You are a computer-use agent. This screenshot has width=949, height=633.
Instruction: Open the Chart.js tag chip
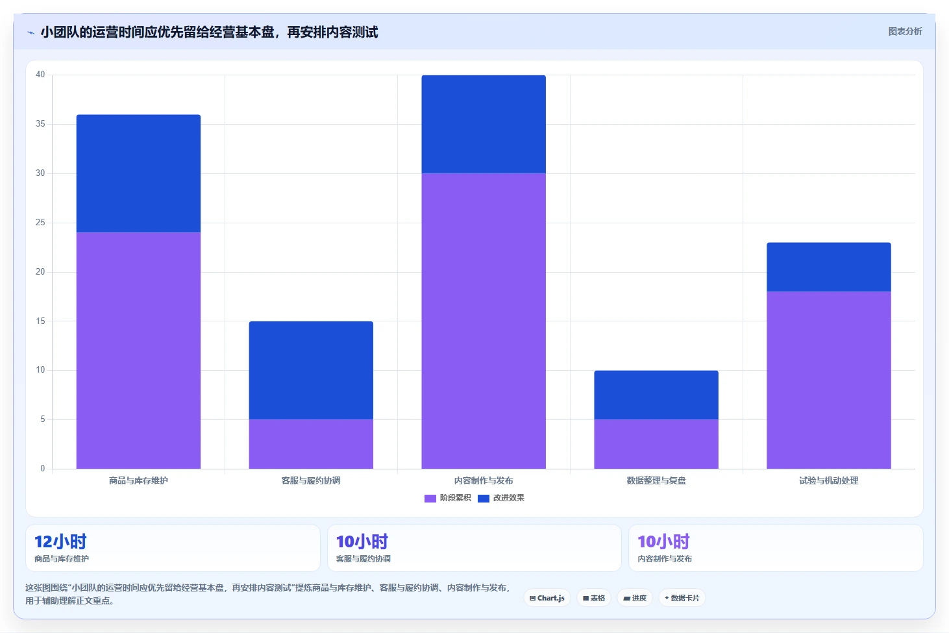pyautogui.click(x=547, y=598)
